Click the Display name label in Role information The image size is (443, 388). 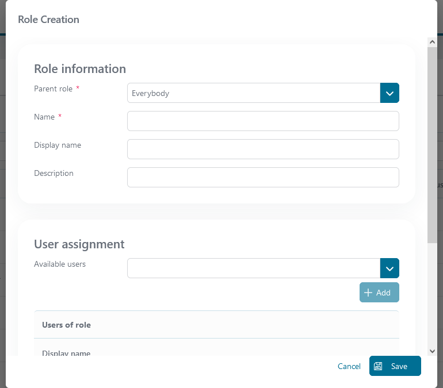tap(58, 145)
